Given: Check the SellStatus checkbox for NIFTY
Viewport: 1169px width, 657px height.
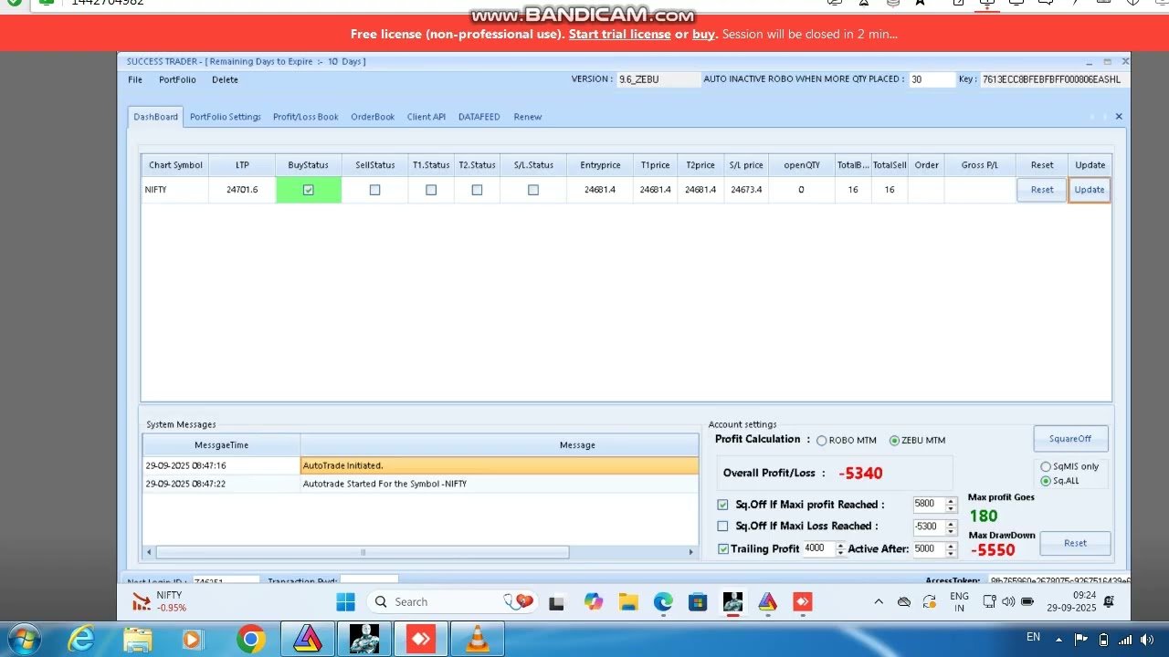Looking at the screenshot, I should click(374, 189).
